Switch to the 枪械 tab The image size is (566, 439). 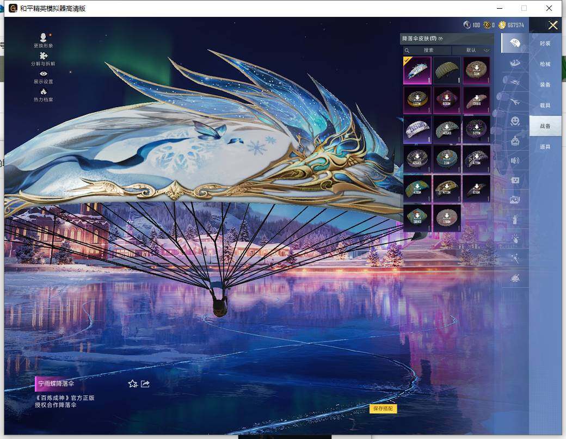tap(545, 64)
